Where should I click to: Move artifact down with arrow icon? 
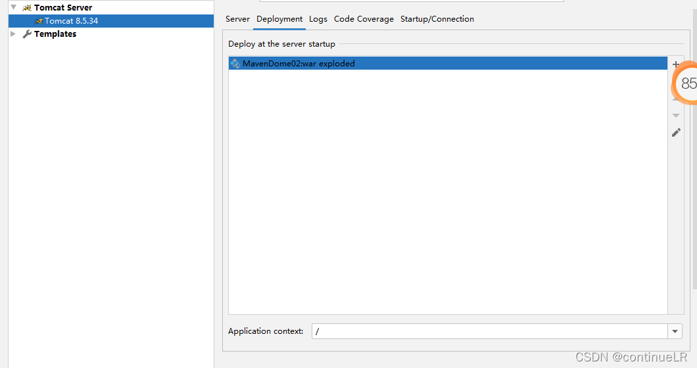(x=676, y=116)
